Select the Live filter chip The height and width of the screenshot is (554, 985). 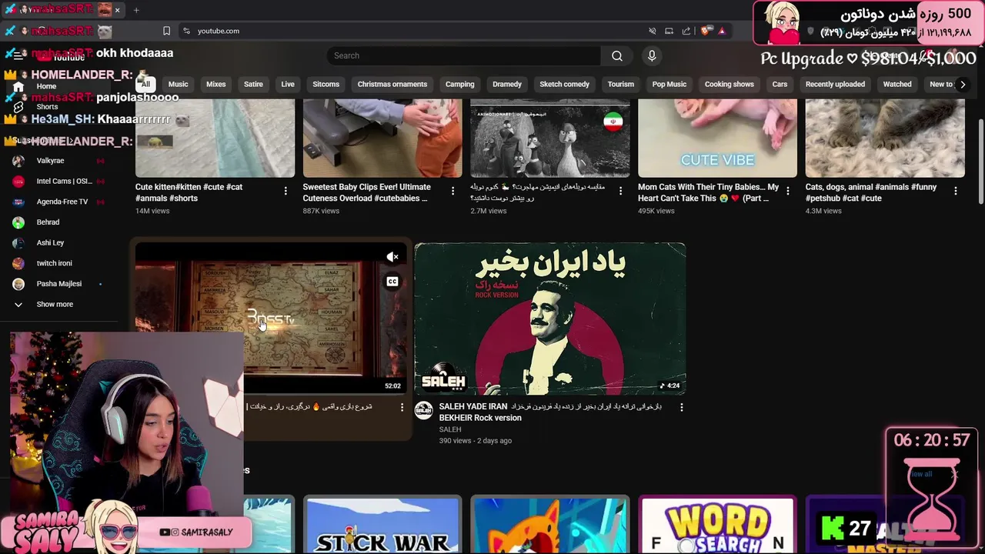[x=288, y=84]
